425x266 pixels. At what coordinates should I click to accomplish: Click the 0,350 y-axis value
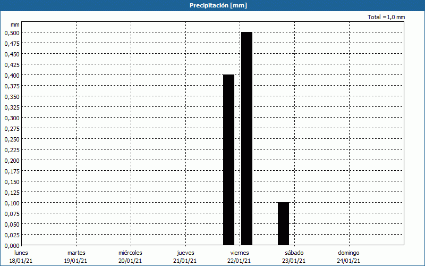[12, 97]
